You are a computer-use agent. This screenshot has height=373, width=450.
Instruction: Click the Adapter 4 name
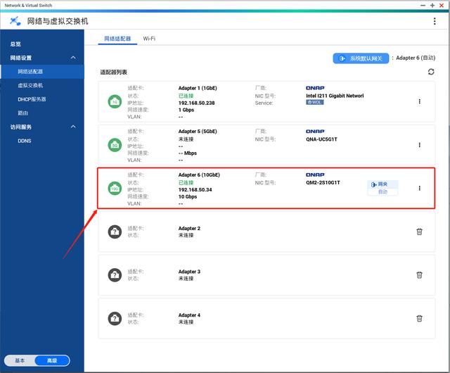click(x=189, y=315)
